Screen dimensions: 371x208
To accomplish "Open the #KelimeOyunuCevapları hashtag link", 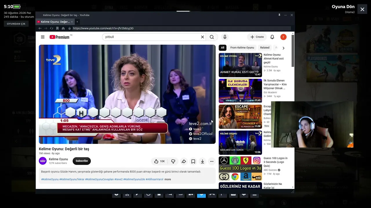I will [99, 179].
